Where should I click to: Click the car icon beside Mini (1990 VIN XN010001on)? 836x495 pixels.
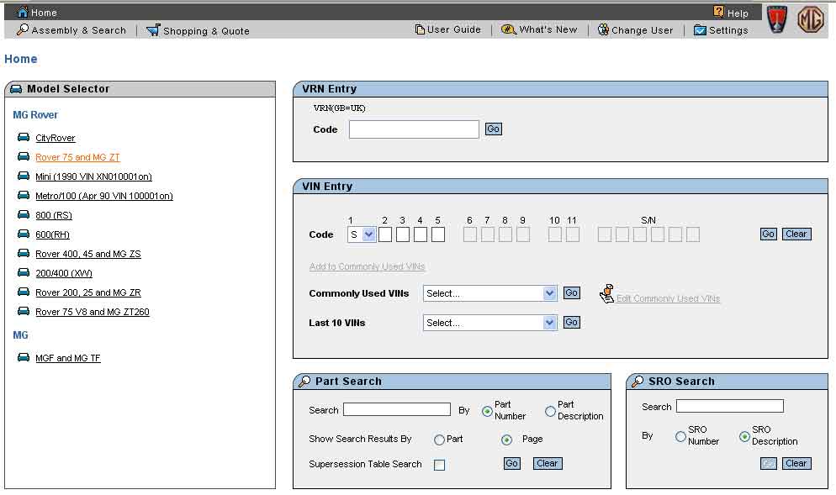click(24, 176)
